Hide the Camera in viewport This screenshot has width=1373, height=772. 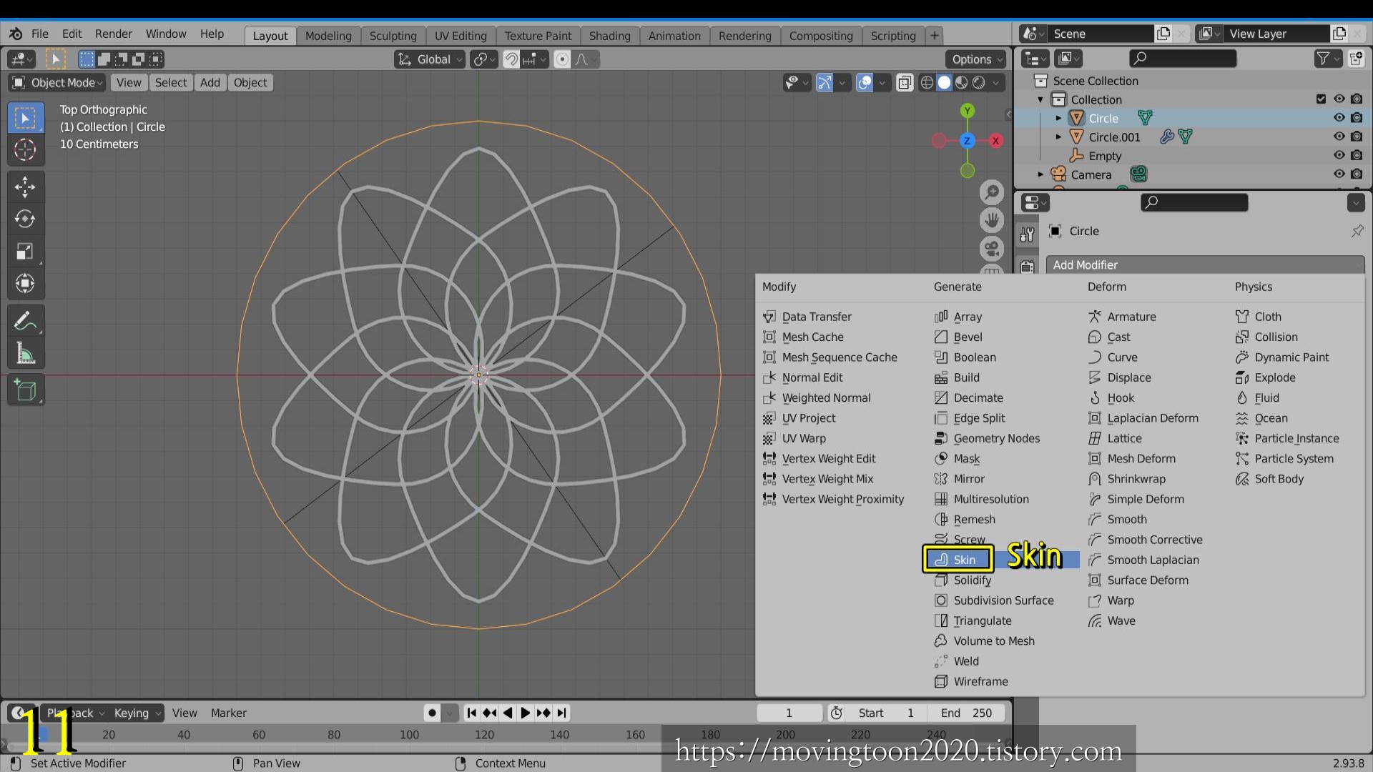tap(1339, 174)
